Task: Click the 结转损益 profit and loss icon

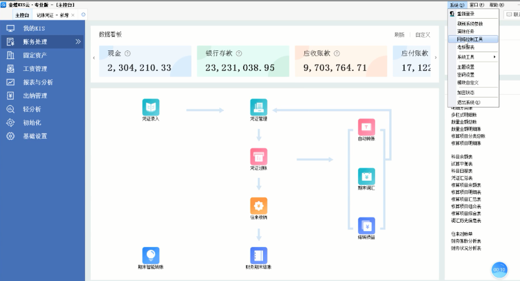Action: 366,226
